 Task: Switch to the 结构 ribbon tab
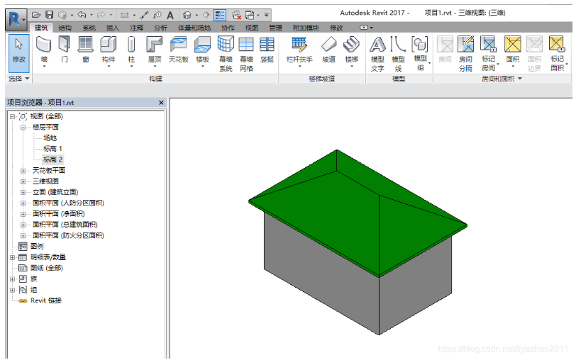65,28
